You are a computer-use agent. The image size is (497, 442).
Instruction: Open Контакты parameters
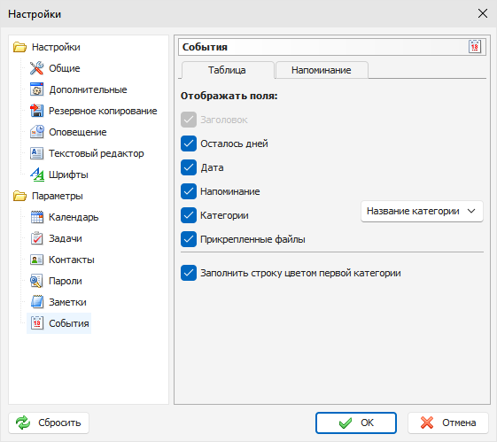pos(72,260)
